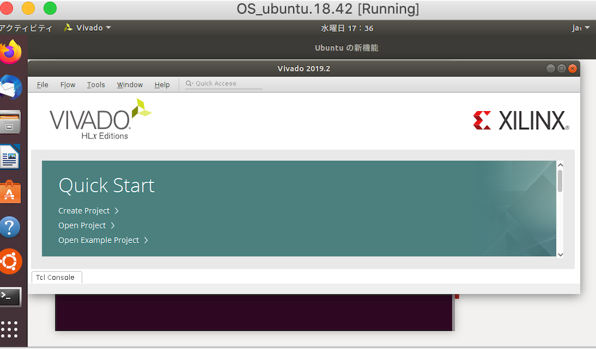Screen dimensions: 596x349
Task: Minimize the Vivado 2019.2 window
Action: pyautogui.click(x=551, y=69)
